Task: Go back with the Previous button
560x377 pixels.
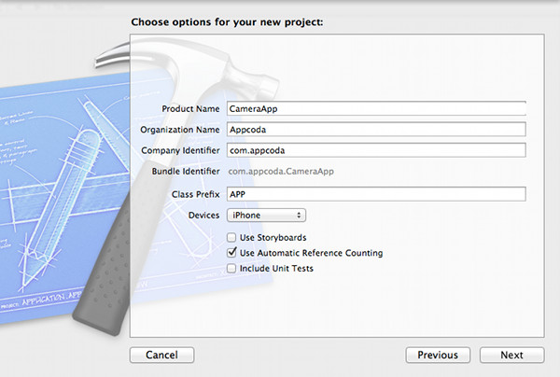Action: click(437, 355)
